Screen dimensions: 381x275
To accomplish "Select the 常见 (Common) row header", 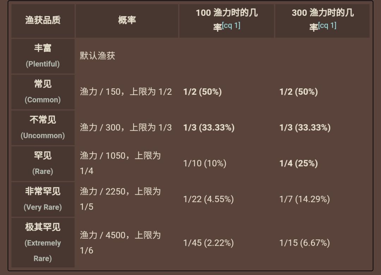I will point(43,92).
